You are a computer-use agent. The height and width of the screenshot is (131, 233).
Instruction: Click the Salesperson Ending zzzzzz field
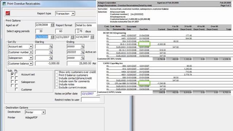74,58
